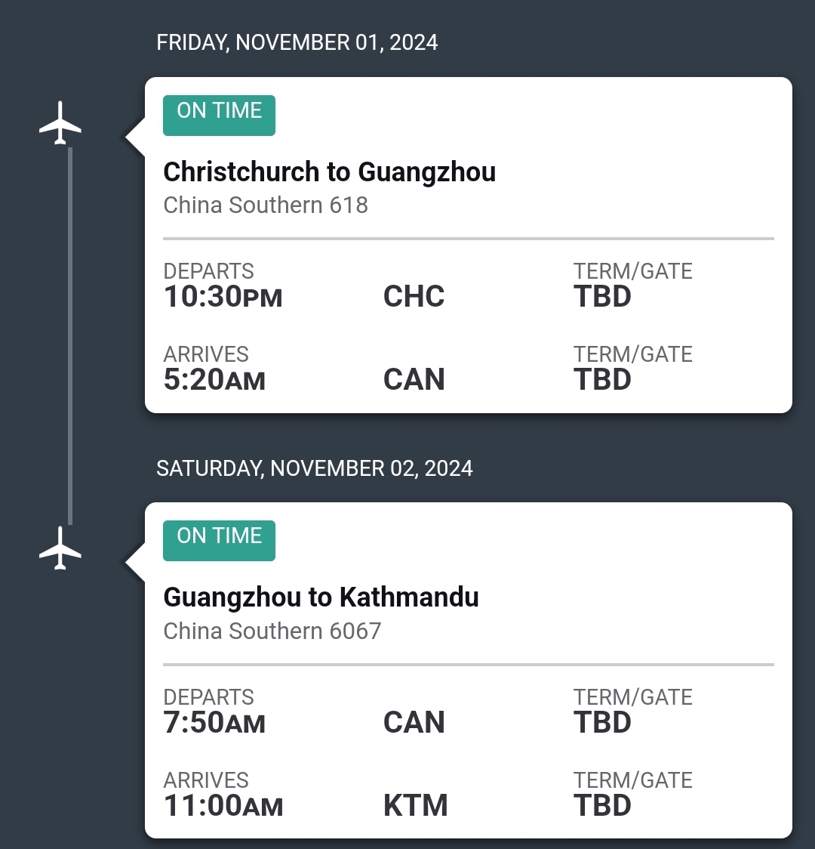815x849 pixels.
Task: Click the timeline line connecting the two flights
Action: [x=70, y=335]
